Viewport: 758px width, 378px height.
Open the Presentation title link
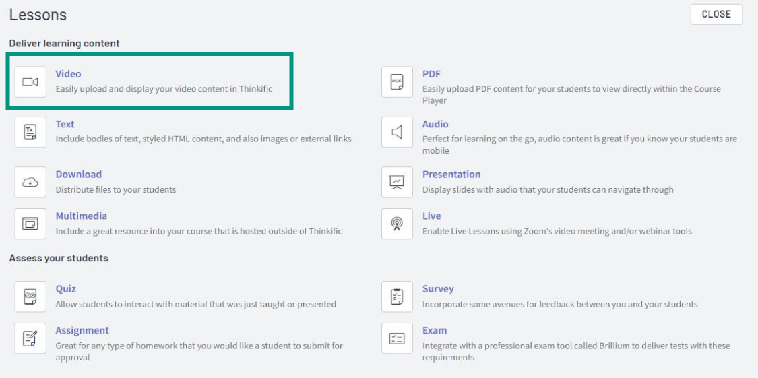(x=451, y=174)
